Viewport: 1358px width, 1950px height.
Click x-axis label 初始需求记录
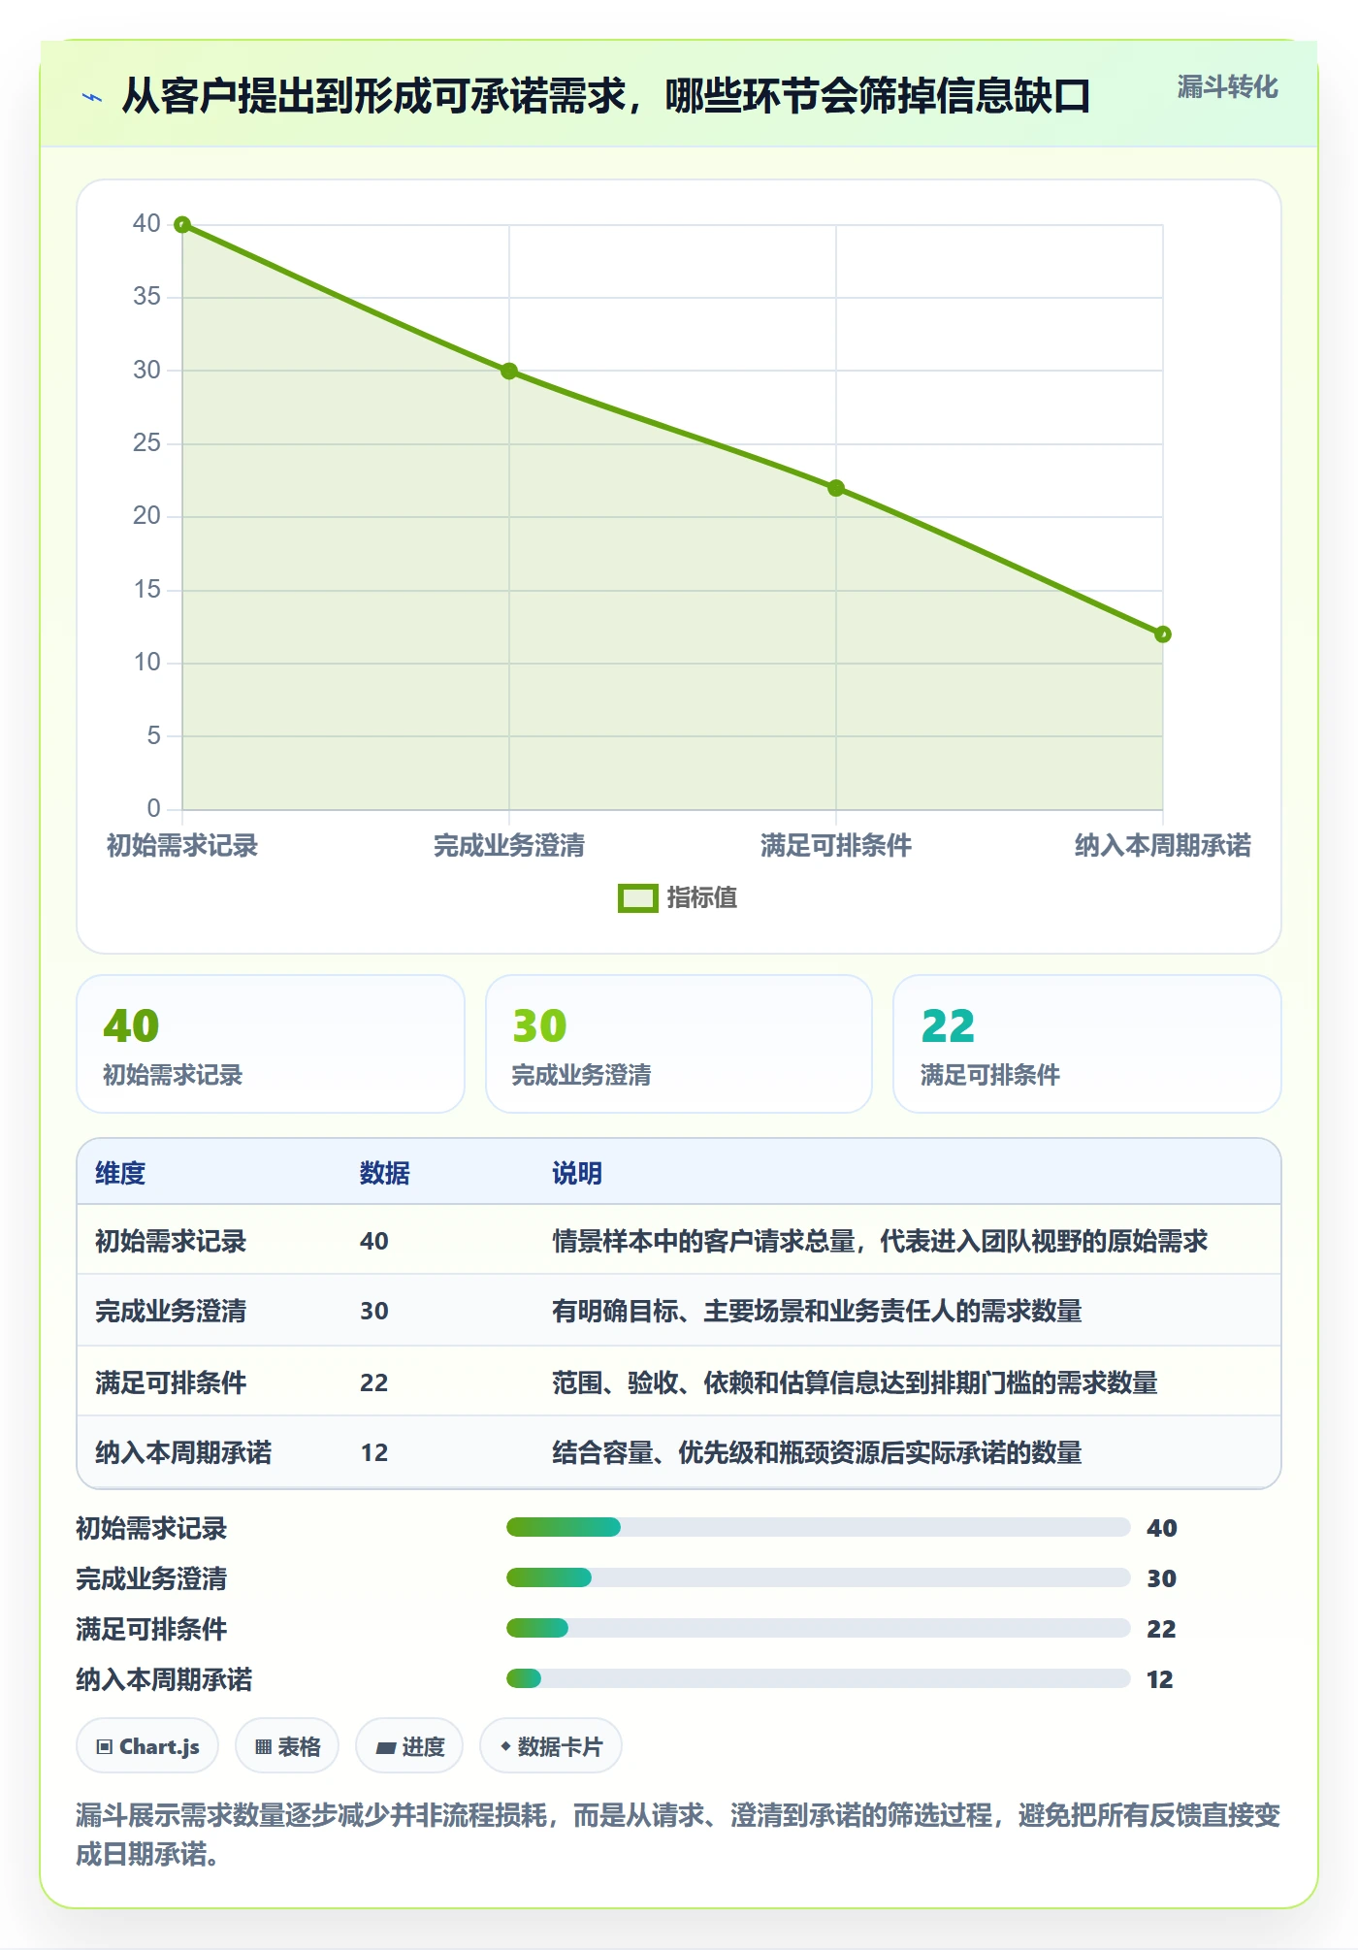tap(182, 845)
